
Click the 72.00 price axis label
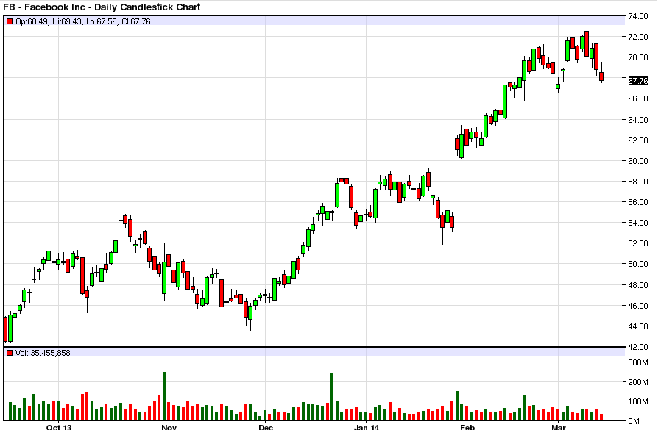[x=638, y=37]
